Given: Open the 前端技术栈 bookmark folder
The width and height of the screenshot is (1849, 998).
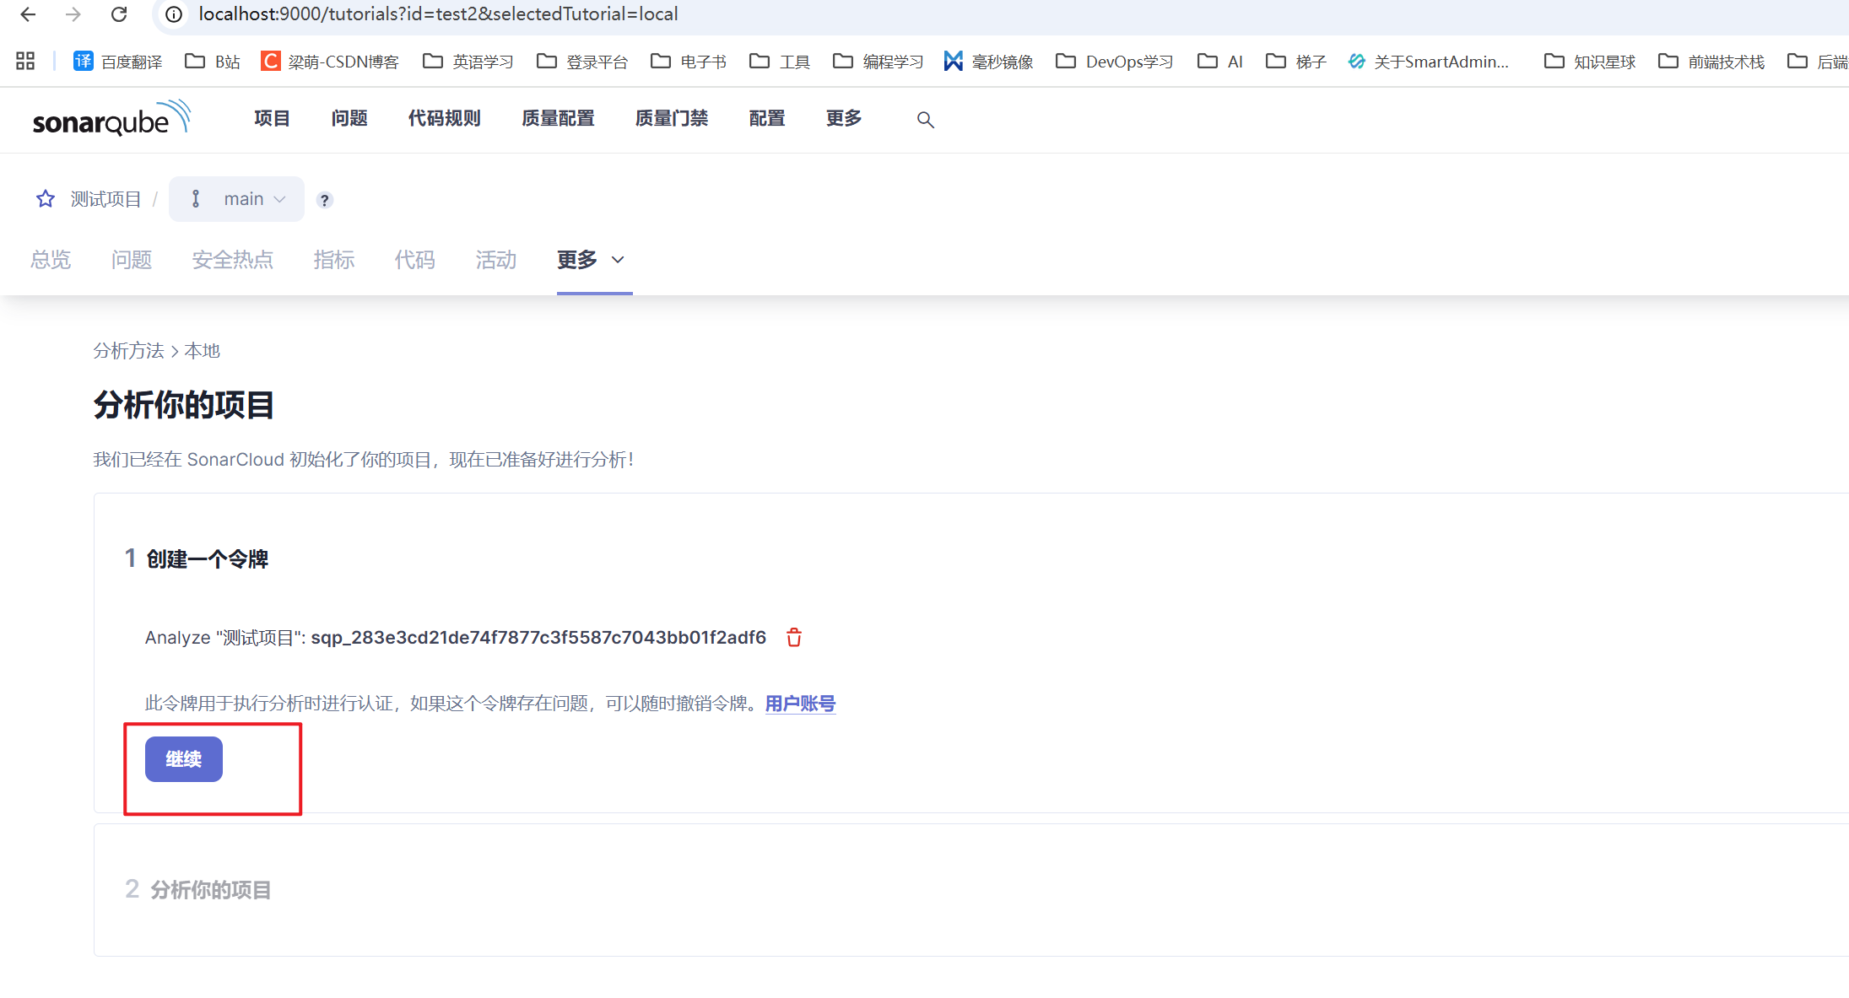Looking at the screenshot, I should point(1711,62).
